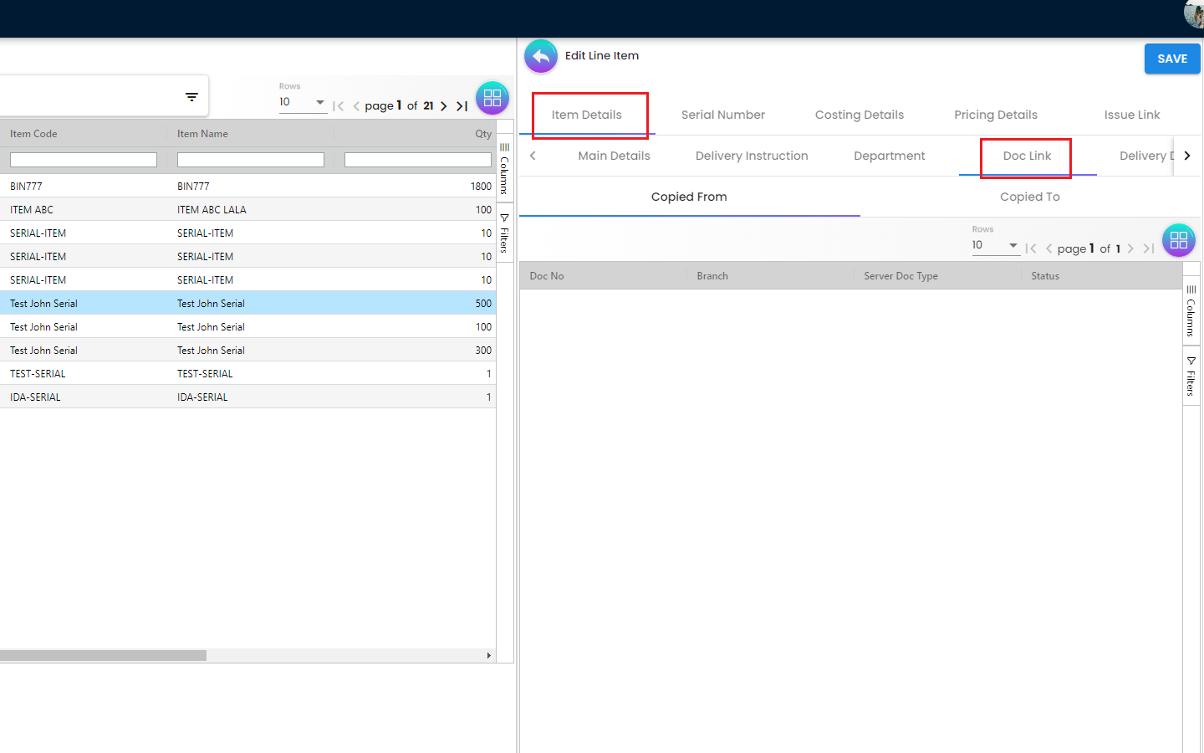The image size is (1204, 753).
Task: Toggle the Filters side panel in item list
Action: tap(504, 233)
